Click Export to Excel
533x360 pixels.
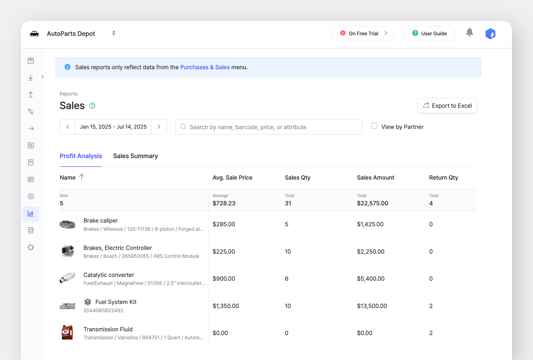point(447,105)
